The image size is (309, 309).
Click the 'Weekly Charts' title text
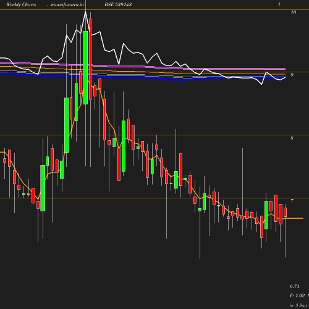(x=21, y=4)
